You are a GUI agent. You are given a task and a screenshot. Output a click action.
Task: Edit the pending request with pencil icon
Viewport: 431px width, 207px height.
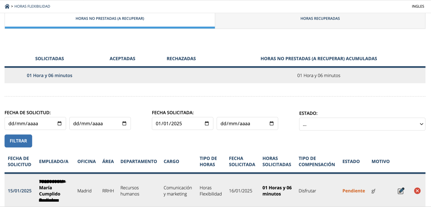[x=401, y=191]
